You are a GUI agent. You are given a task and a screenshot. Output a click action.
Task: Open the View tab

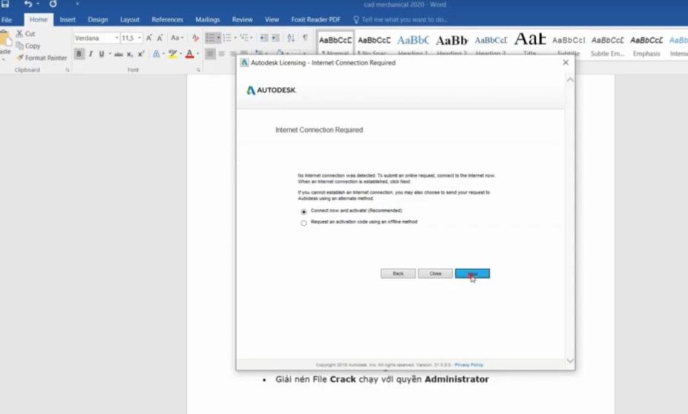[x=272, y=20]
